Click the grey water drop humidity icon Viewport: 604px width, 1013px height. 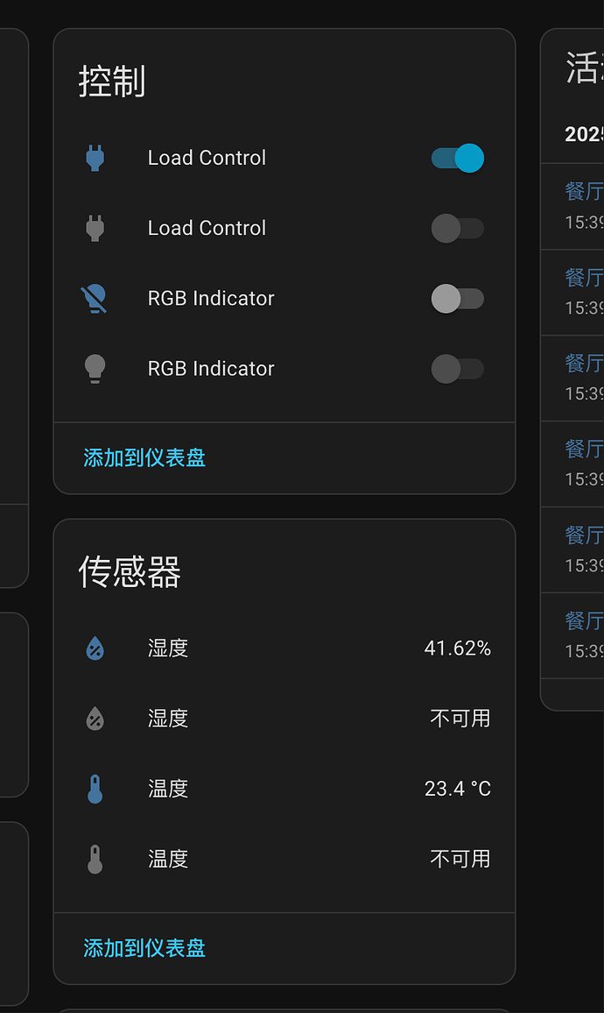95,719
